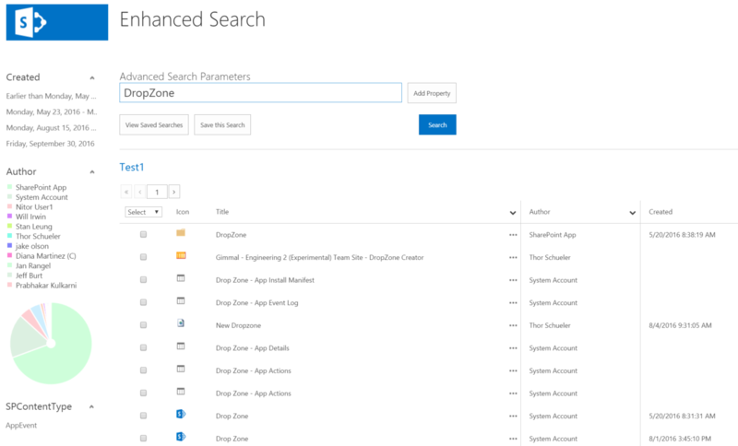This screenshot has height=446, width=738.
Task: Open ellipsis menu for New Dropzone row
Action: [x=513, y=325]
